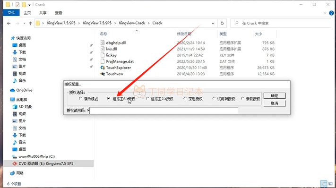Image resolution: width=336 pixels, height=188 pixels.
Task: Click the 授权试用码 input field
Action: [x=164, y=111]
